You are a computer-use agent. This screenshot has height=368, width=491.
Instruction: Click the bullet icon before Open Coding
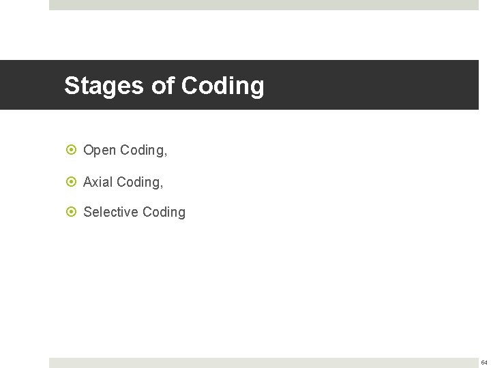tap(71, 150)
